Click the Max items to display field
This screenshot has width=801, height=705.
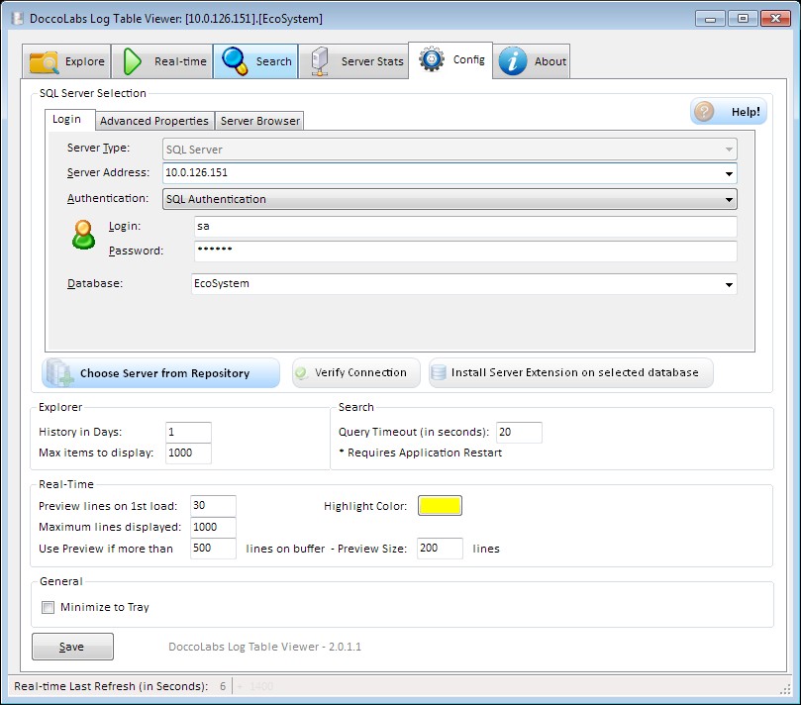pyautogui.click(x=188, y=453)
